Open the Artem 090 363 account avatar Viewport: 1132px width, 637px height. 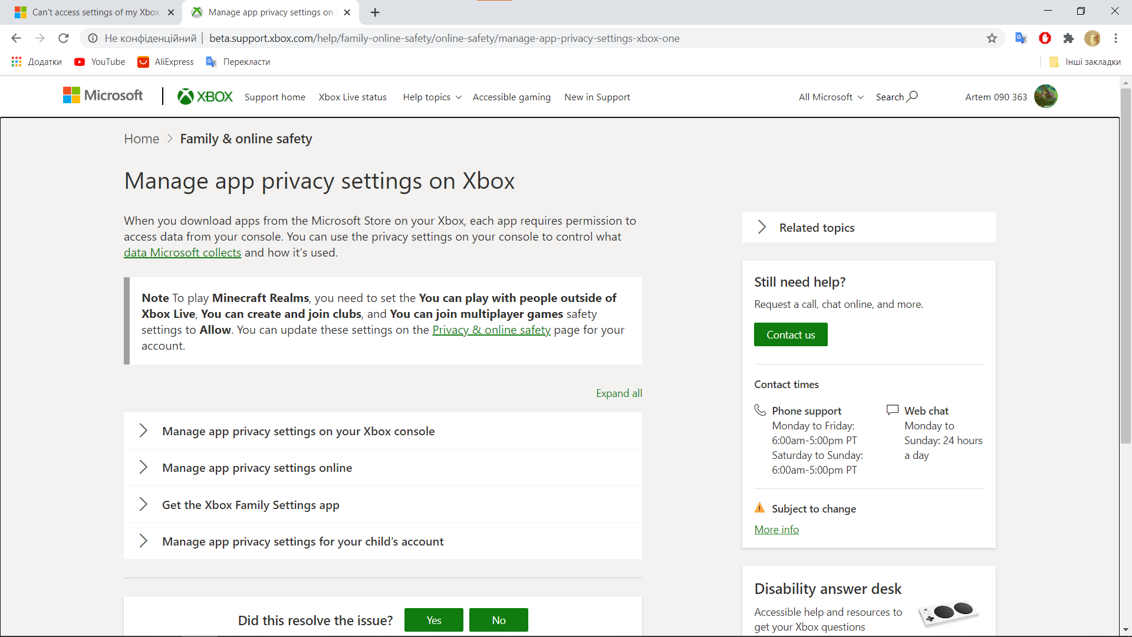point(1046,97)
